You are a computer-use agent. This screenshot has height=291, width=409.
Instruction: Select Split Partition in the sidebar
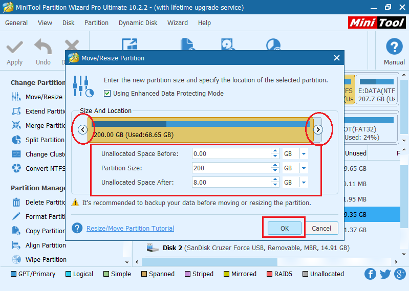[x=37, y=140]
